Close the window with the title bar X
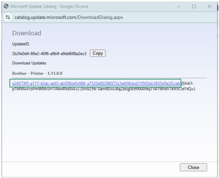This screenshot has height=178, width=219. (x=209, y=7)
